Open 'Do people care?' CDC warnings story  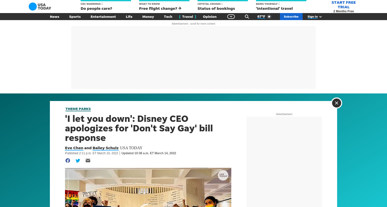tap(106, 6)
